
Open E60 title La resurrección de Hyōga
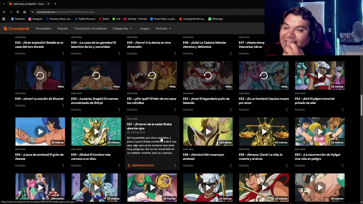pos(317,157)
